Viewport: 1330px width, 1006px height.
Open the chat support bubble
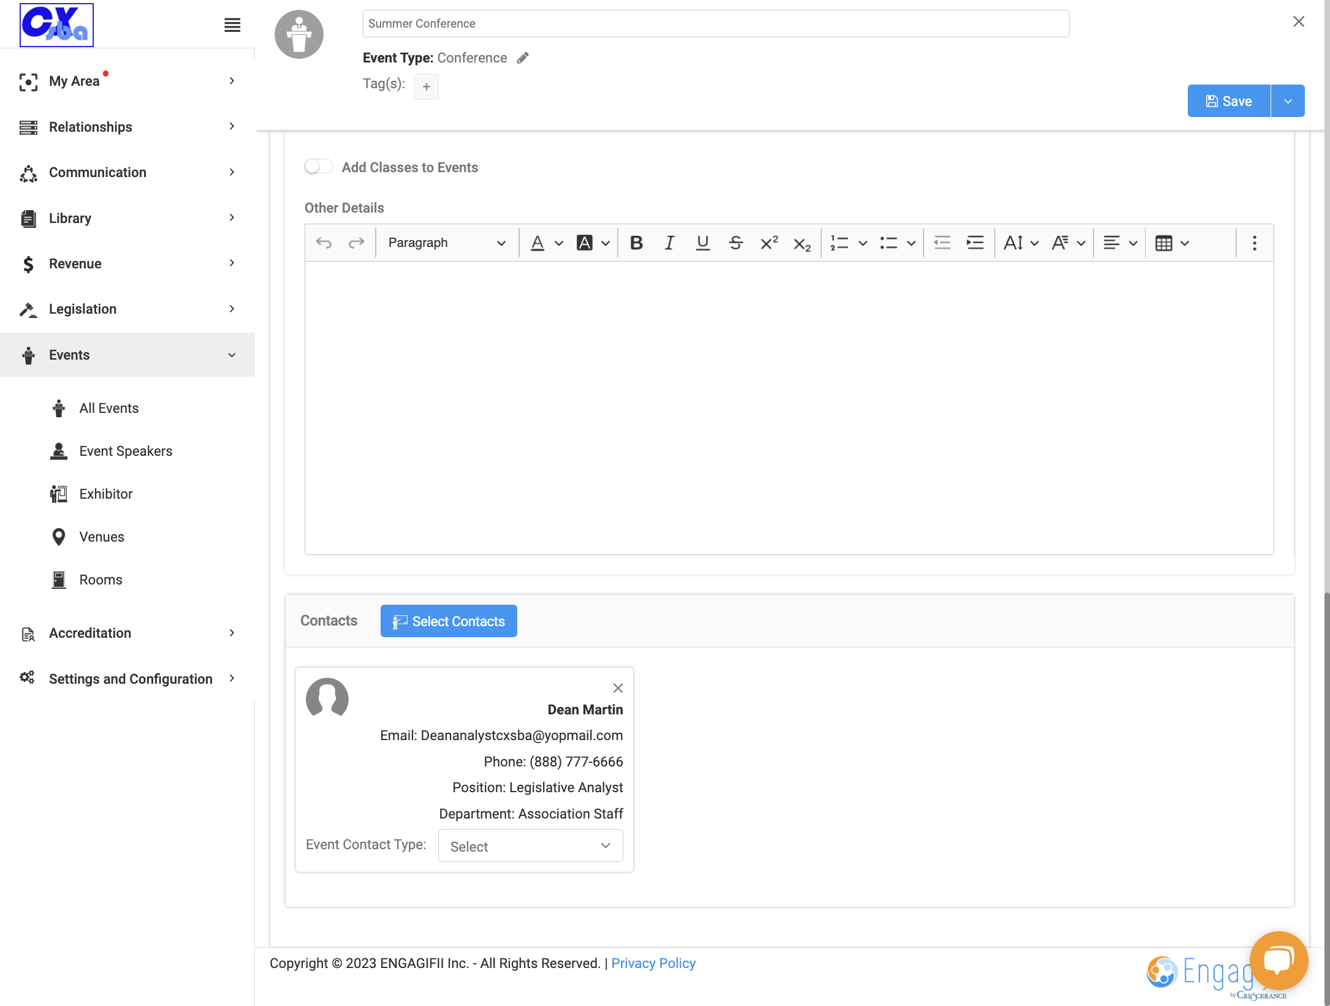tap(1279, 960)
